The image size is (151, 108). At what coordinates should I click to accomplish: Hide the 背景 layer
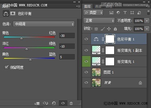(86, 82)
